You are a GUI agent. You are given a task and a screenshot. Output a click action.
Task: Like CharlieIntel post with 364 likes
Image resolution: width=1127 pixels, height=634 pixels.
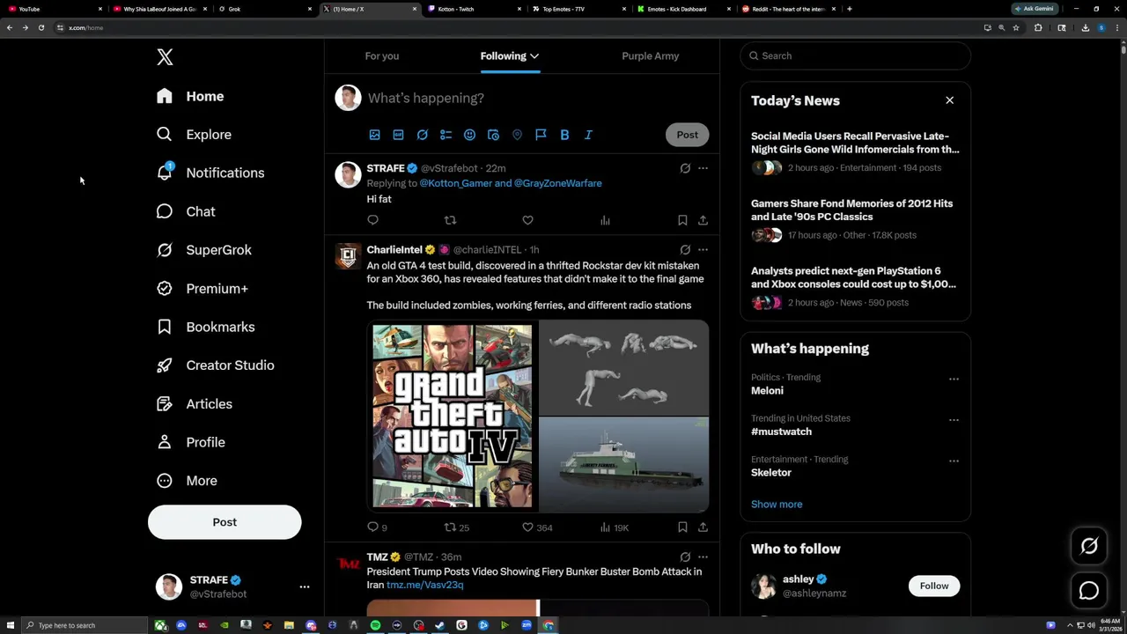[x=537, y=527]
